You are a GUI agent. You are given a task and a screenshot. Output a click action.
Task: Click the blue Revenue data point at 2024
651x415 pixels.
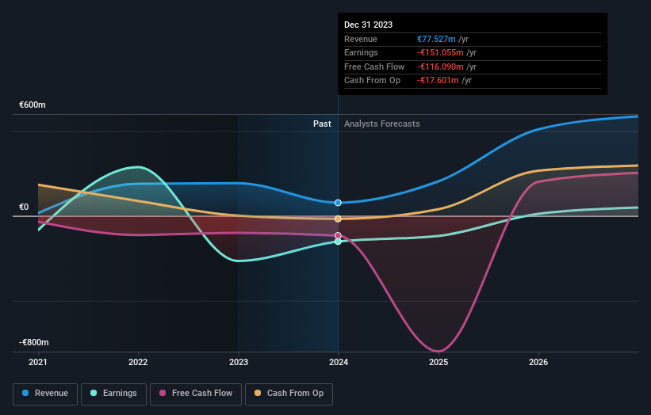338,203
